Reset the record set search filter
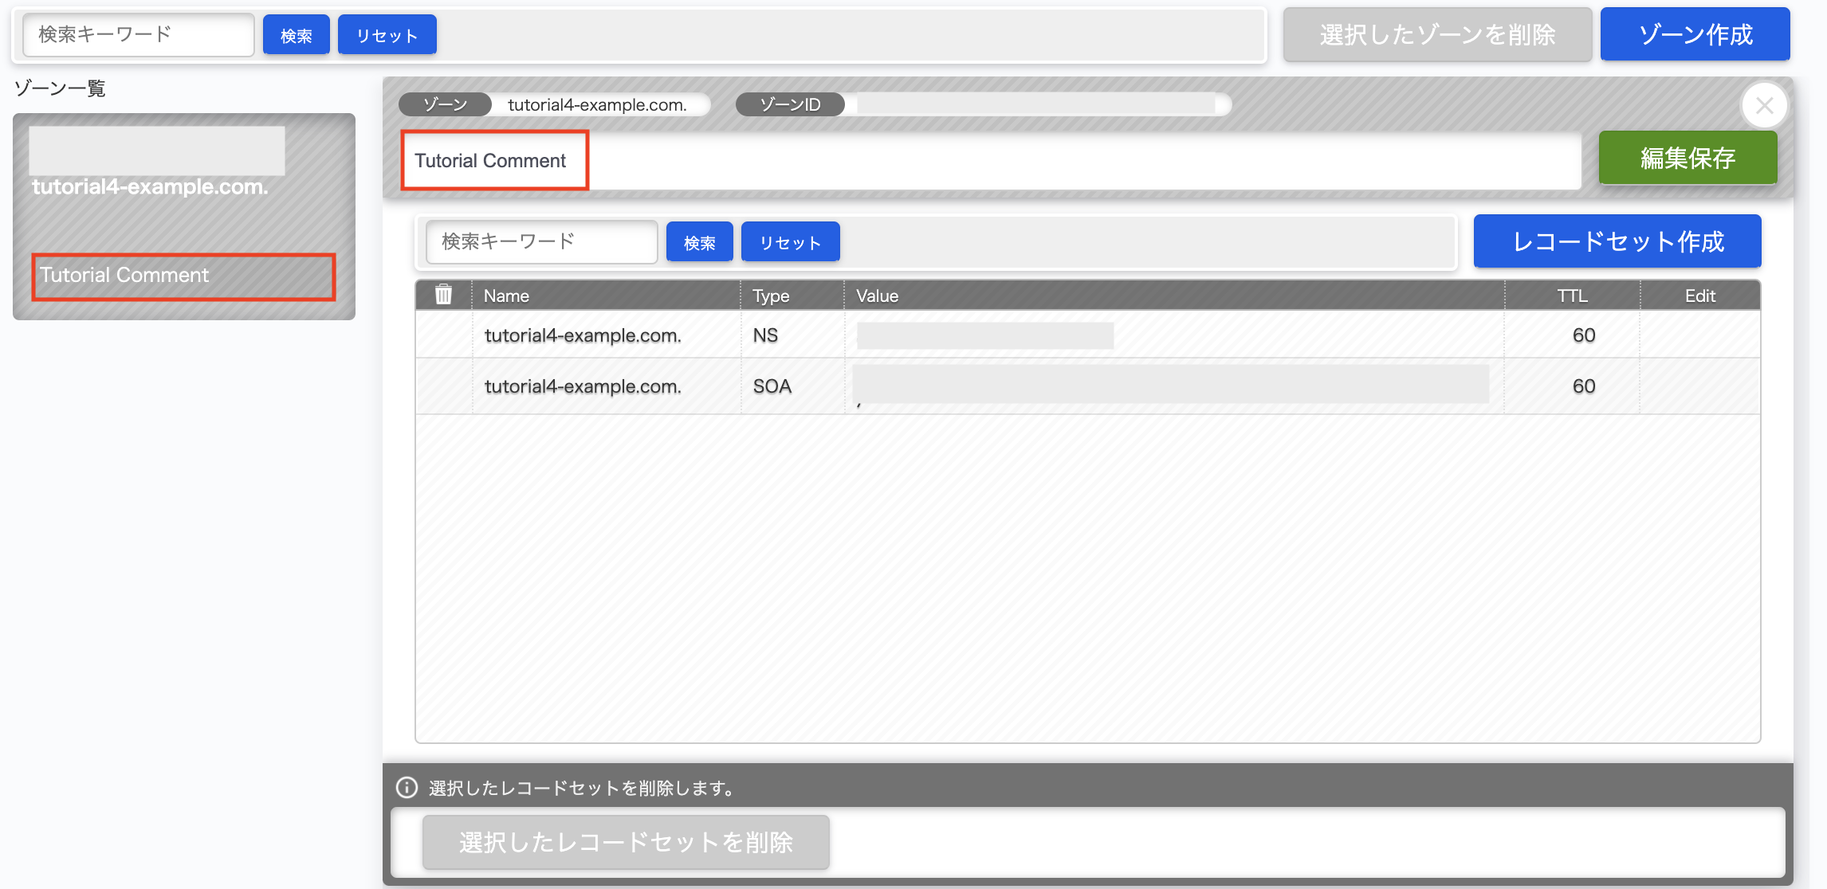 click(x=790, y=242)
